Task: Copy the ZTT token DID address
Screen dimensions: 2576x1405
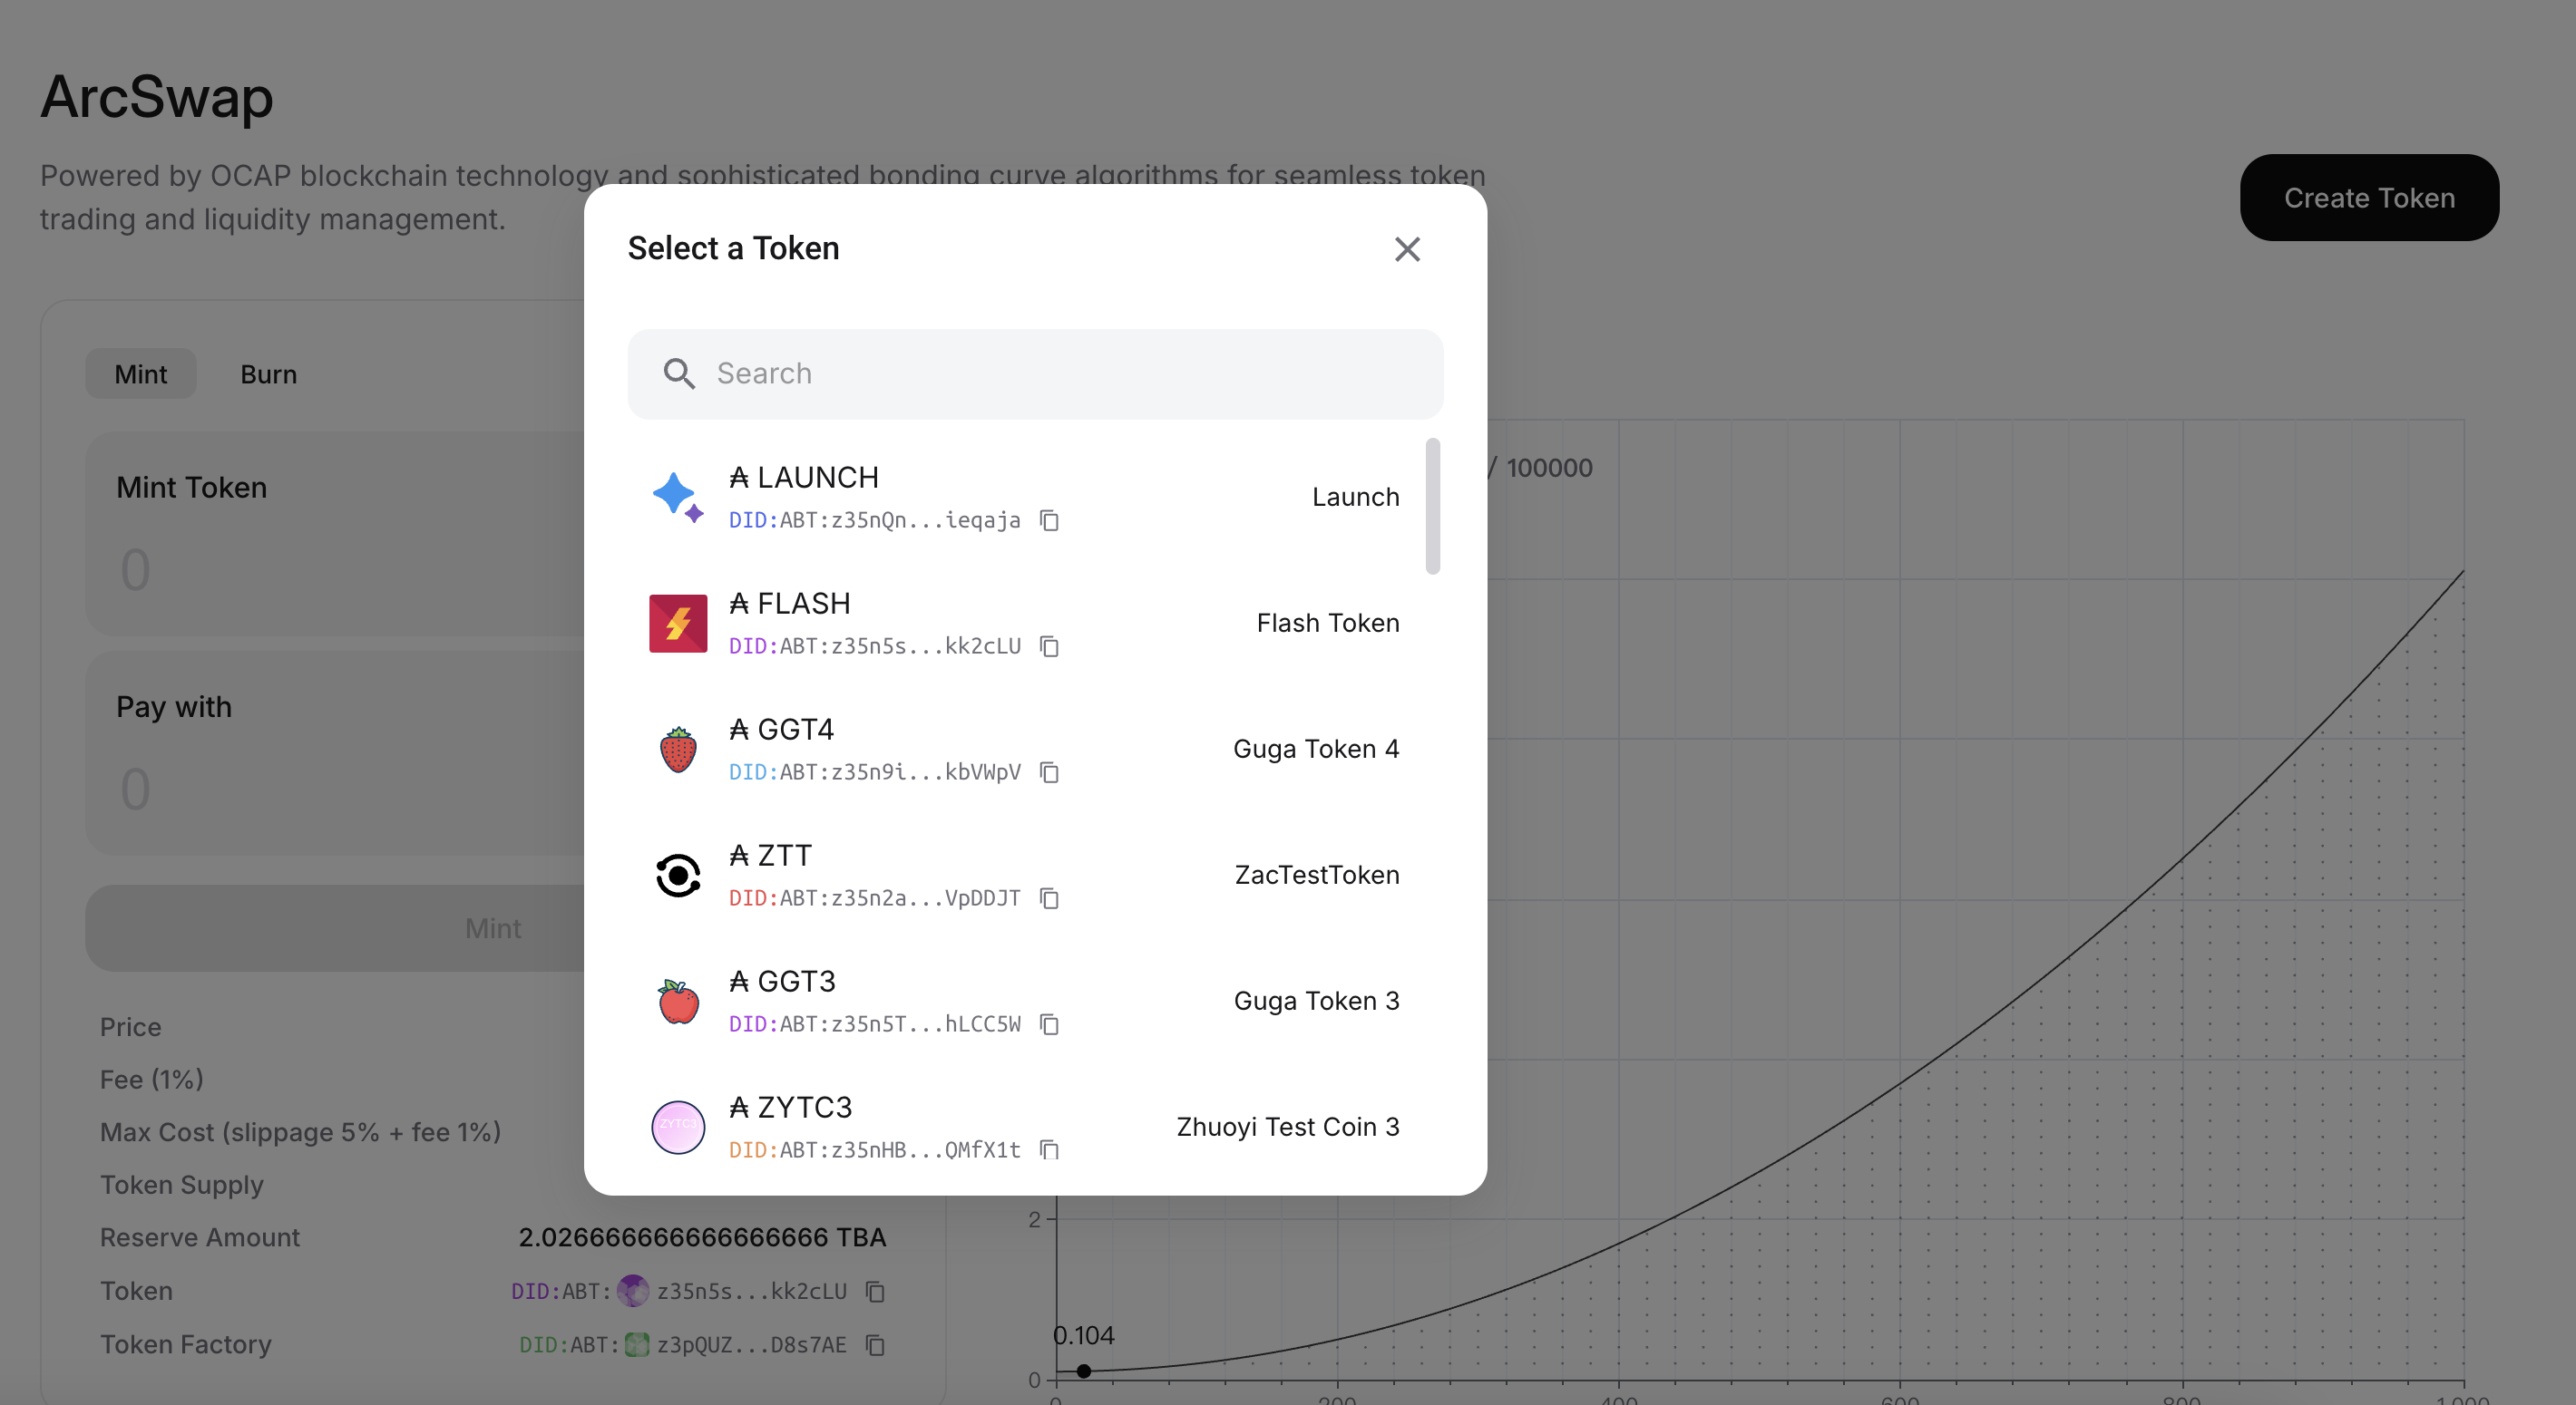Action: tap(1049, 898)
